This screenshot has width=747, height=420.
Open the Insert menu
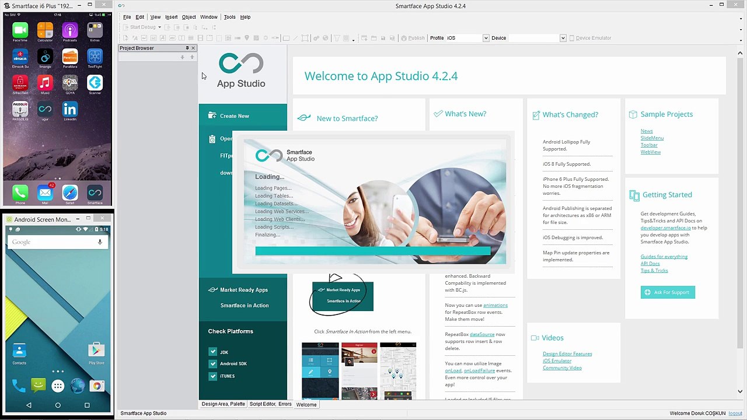pyautogui.click(x=171, y=17)
